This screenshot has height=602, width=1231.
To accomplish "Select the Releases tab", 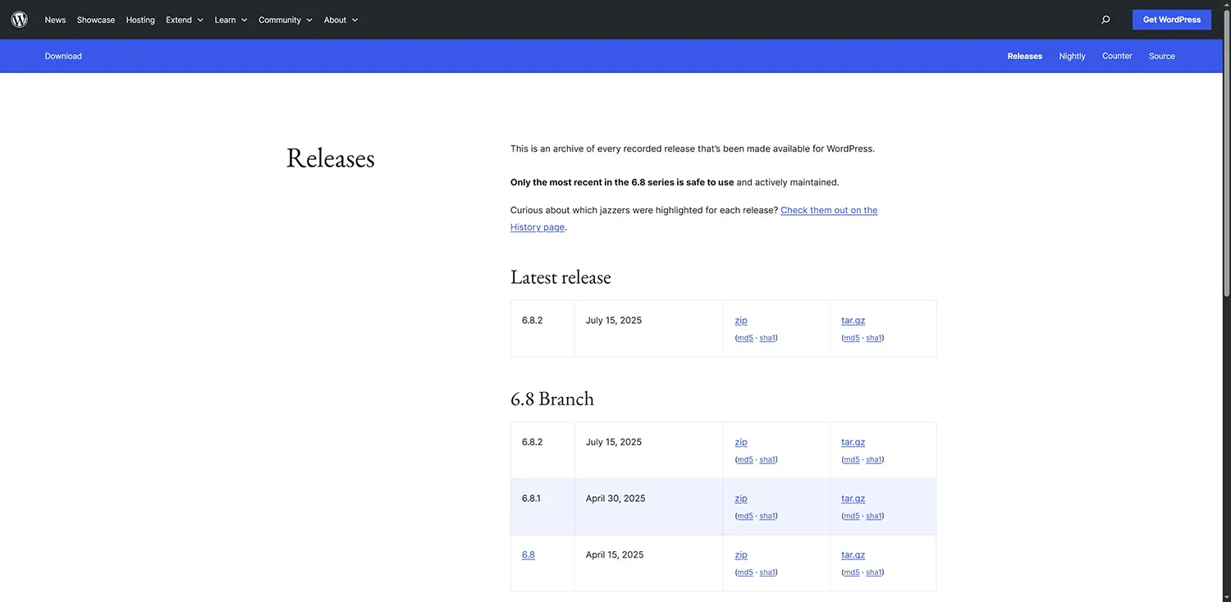I will click(x=1024, y=56).
